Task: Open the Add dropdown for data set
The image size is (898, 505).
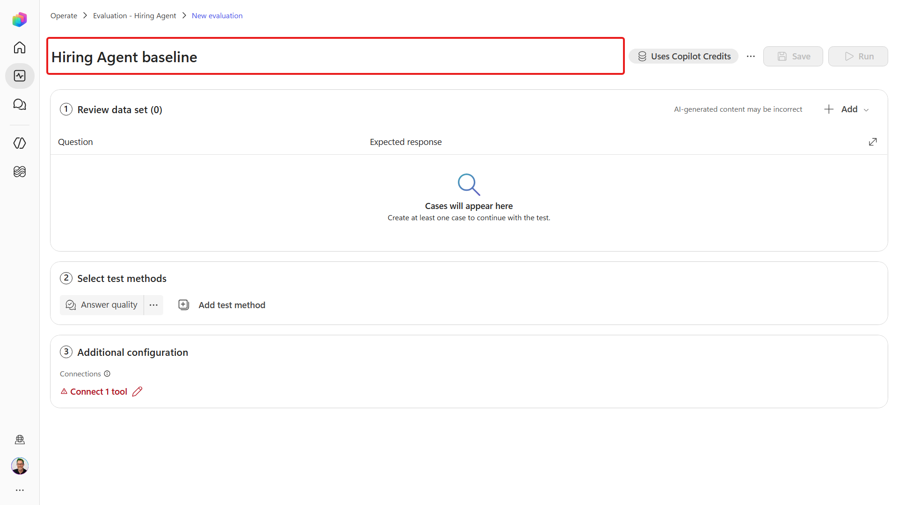Action: (847, 109)
